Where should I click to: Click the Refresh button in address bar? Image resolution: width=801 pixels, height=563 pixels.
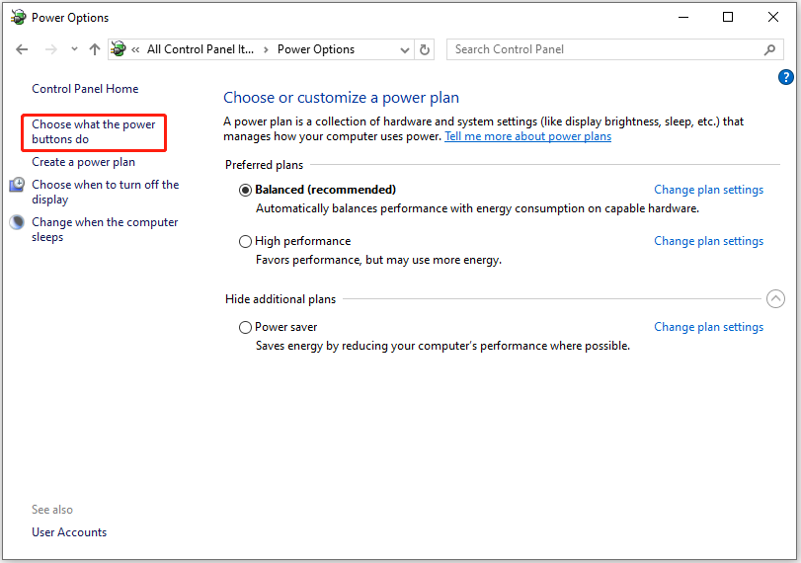425,49
